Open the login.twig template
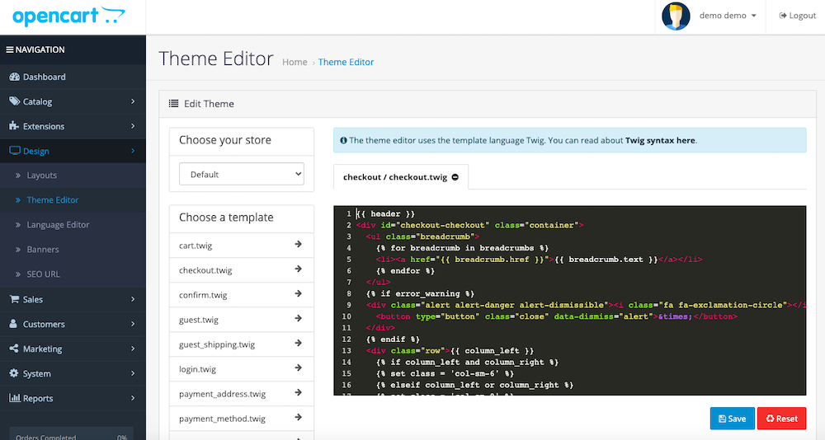 (242, 369)
